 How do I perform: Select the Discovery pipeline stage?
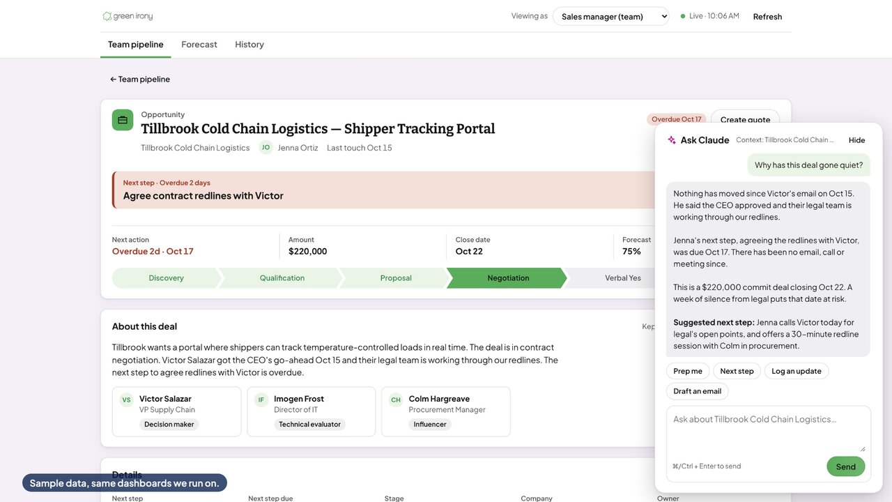pyautogui.click(x=167, y=277)
